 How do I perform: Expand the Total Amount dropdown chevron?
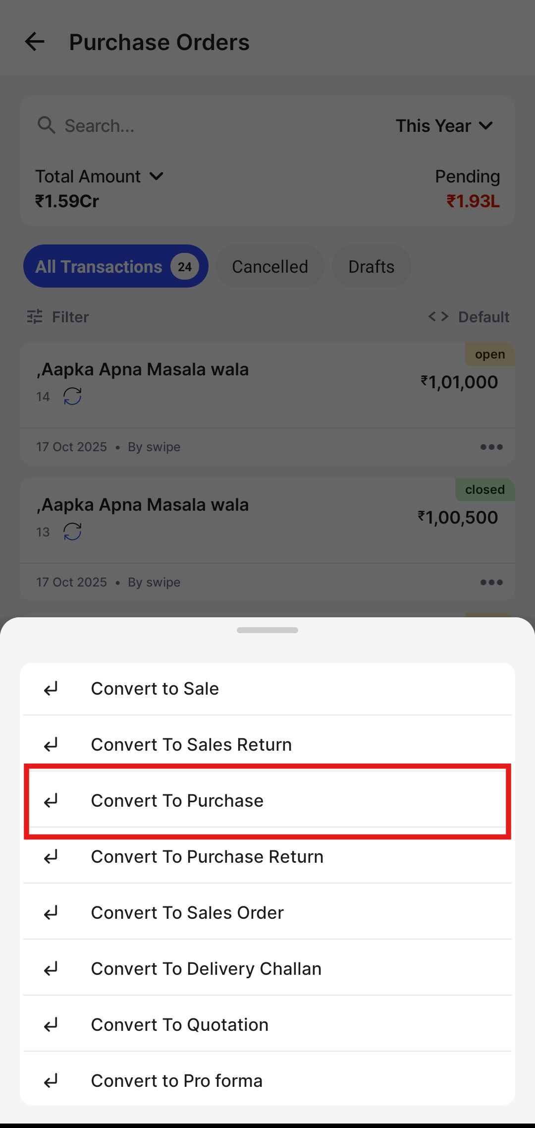click(x=157, y=177)
